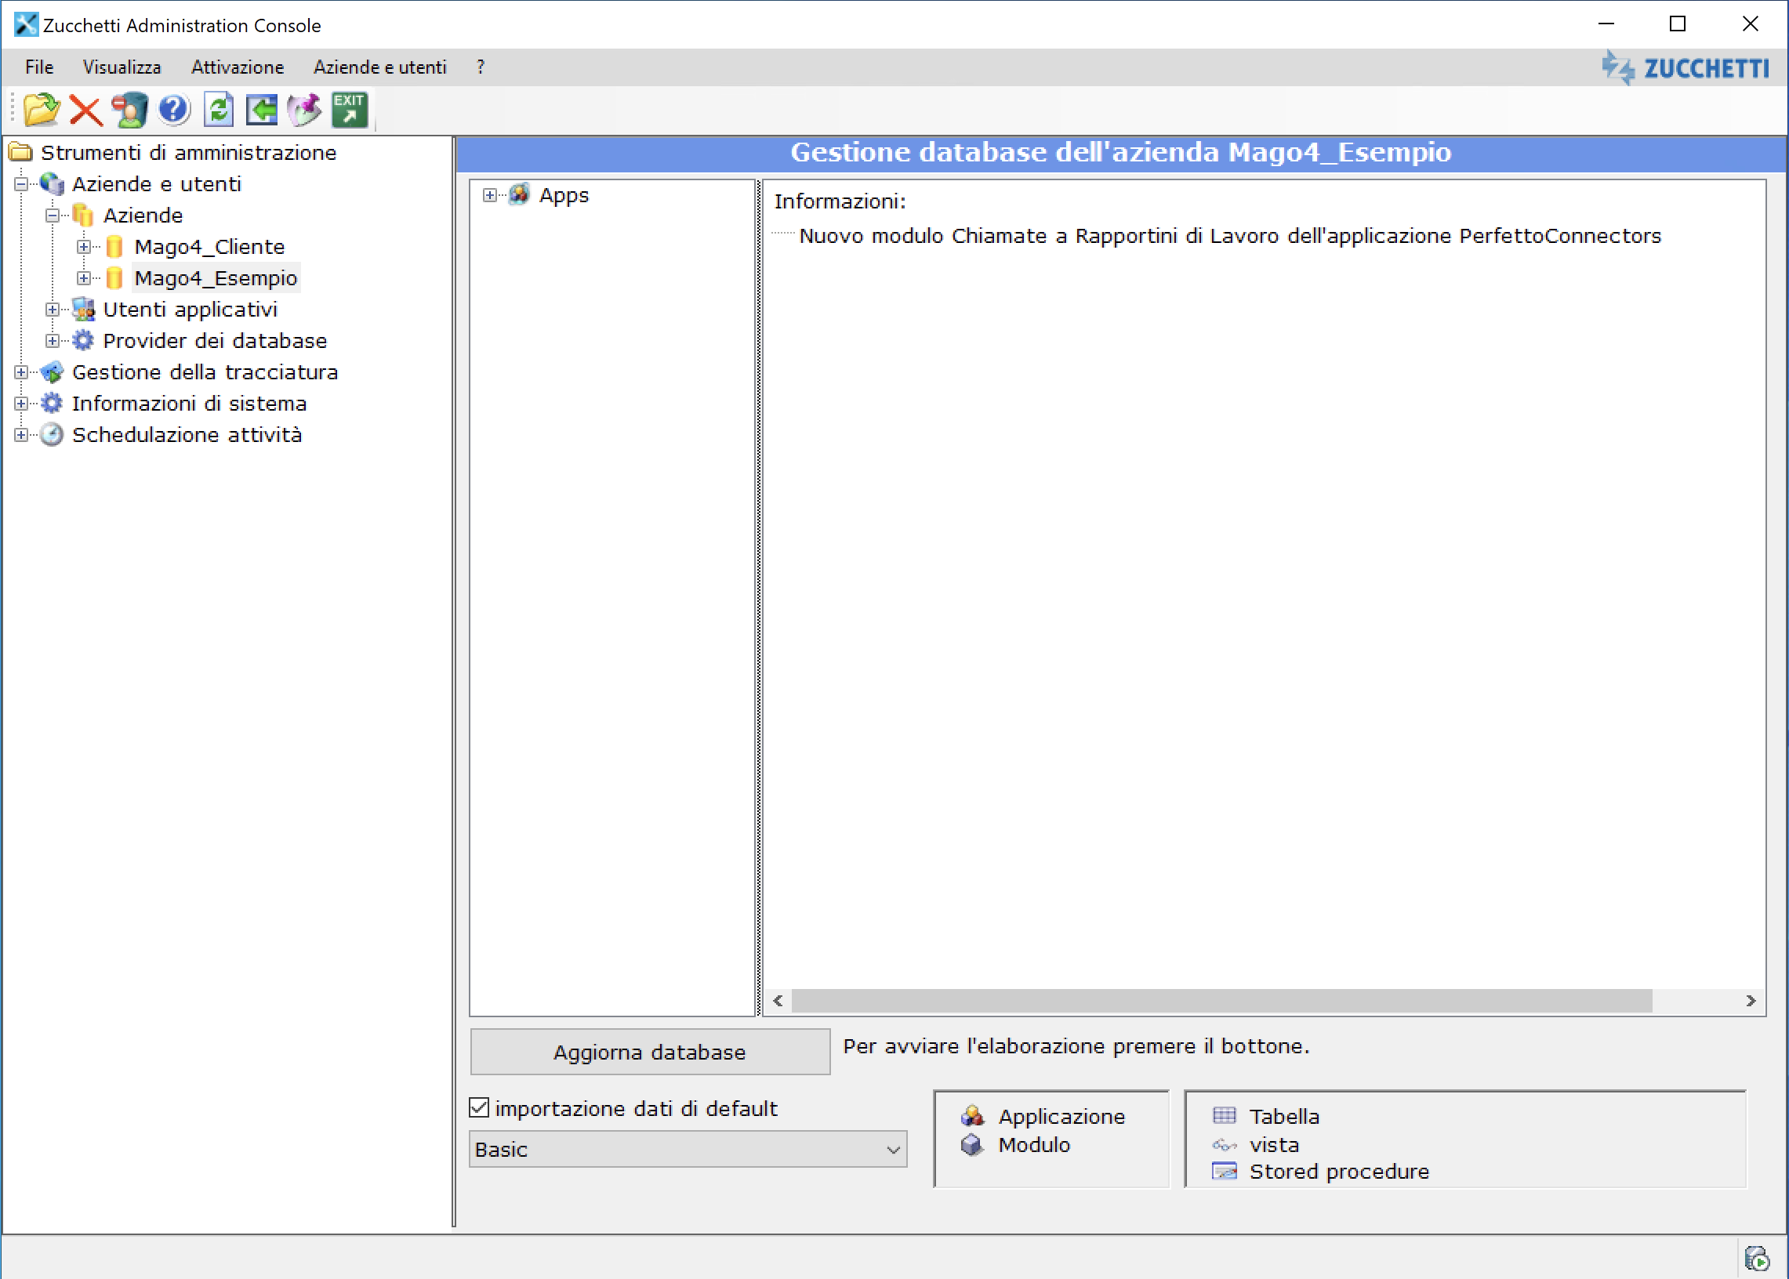Click the green refresh document icon
Image resolution: width=1789 pixels, height=1279 pixels.
pyautogui.click(x=218, y=110)
